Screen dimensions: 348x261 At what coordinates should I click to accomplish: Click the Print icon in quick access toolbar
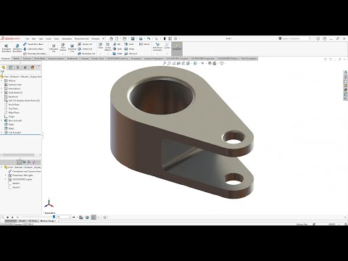coord(141,38)
